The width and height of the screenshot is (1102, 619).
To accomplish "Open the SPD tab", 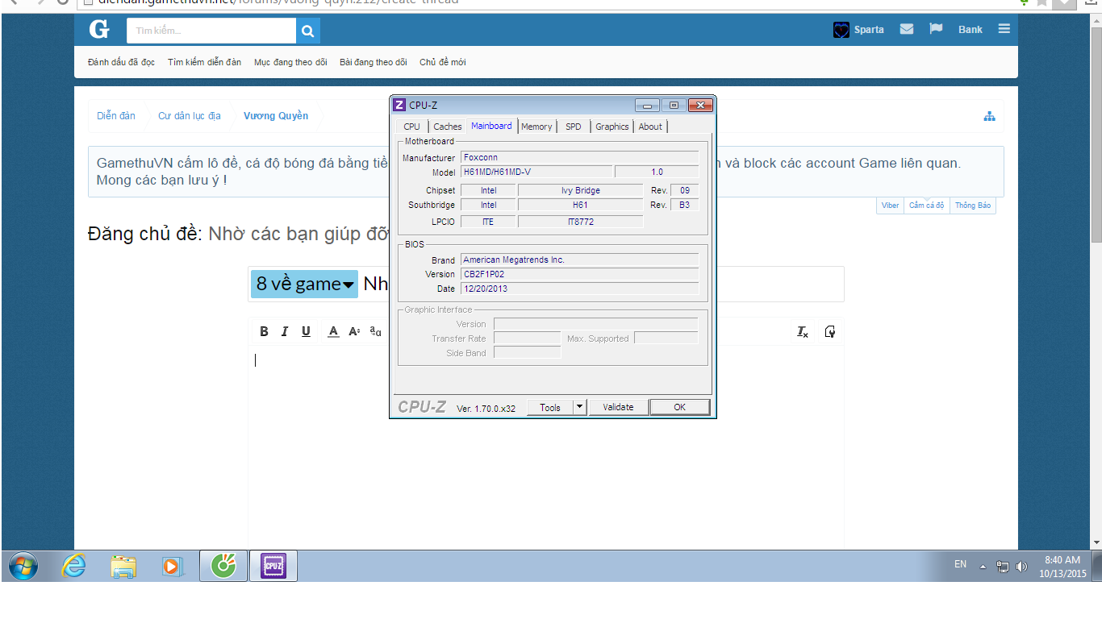I will click(574, 127).
